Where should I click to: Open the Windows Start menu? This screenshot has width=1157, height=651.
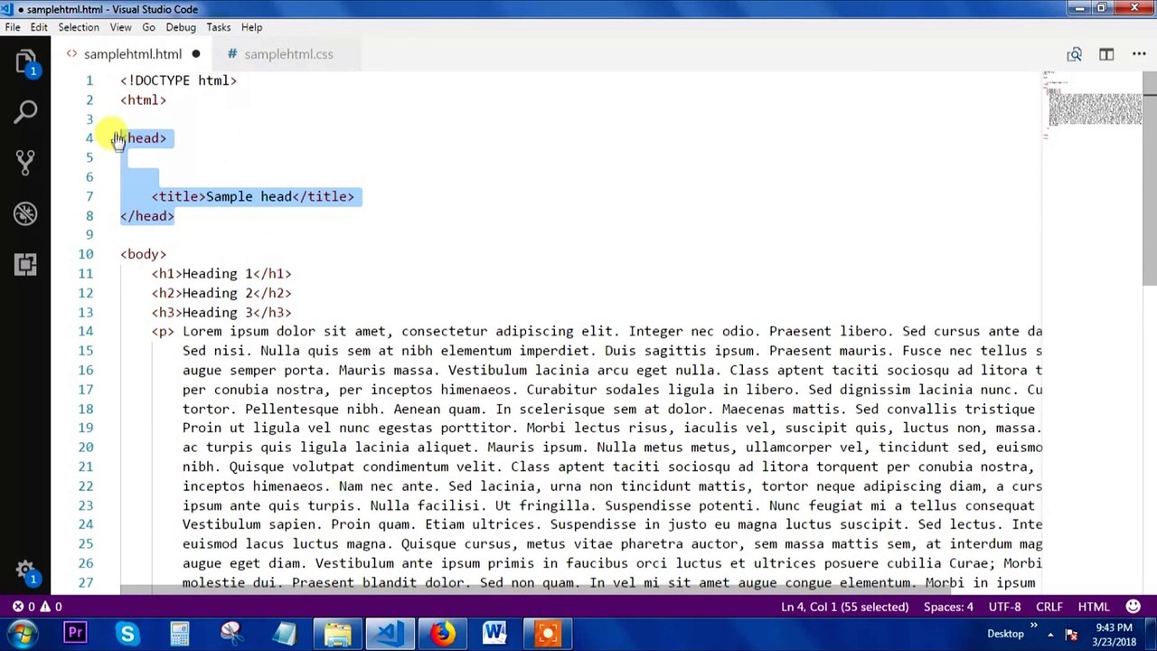(x=22, y=634)
